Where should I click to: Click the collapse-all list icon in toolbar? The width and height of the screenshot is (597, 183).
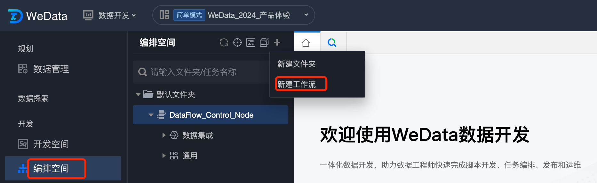(x=251, y=42)
